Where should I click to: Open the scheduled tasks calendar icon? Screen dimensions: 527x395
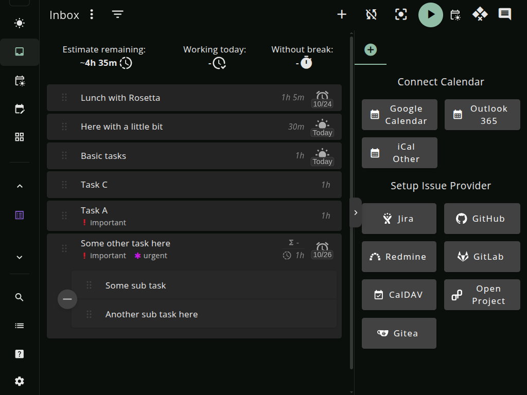pos(455,14)
